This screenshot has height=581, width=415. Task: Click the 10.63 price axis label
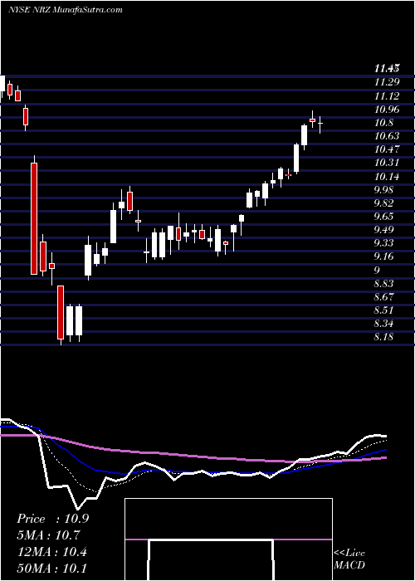[x=386, y=136]
